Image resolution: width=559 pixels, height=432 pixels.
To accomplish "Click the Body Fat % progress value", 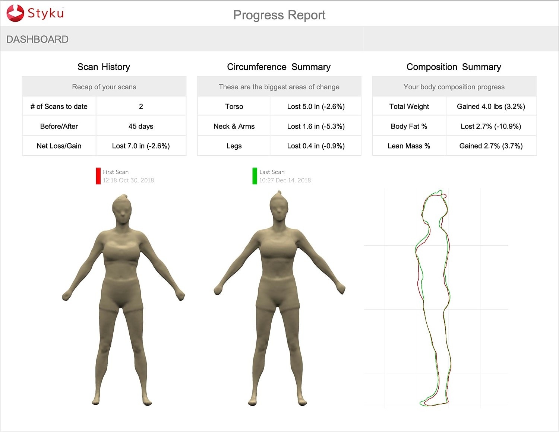I will tap(491, 126).
